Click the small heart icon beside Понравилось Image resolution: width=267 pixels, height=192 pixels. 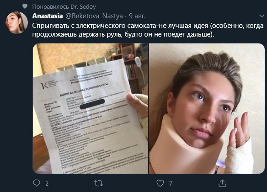coord(25,6)
